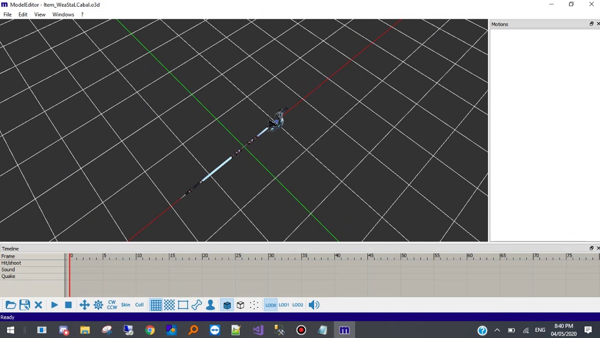
Task: Switch to wireframe cube view
Action: click(x=240, y=305)
